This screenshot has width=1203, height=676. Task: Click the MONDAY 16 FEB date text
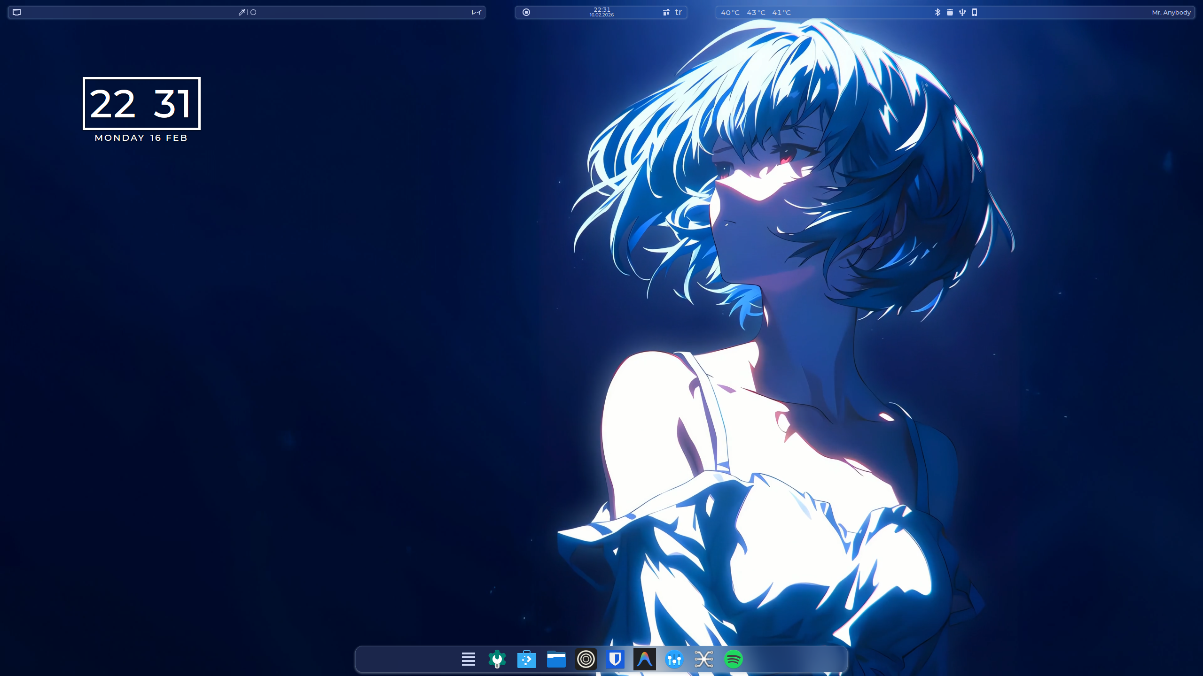coord(141,138)
